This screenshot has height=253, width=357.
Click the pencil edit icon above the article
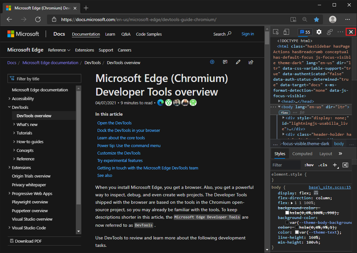pos(238,62)
